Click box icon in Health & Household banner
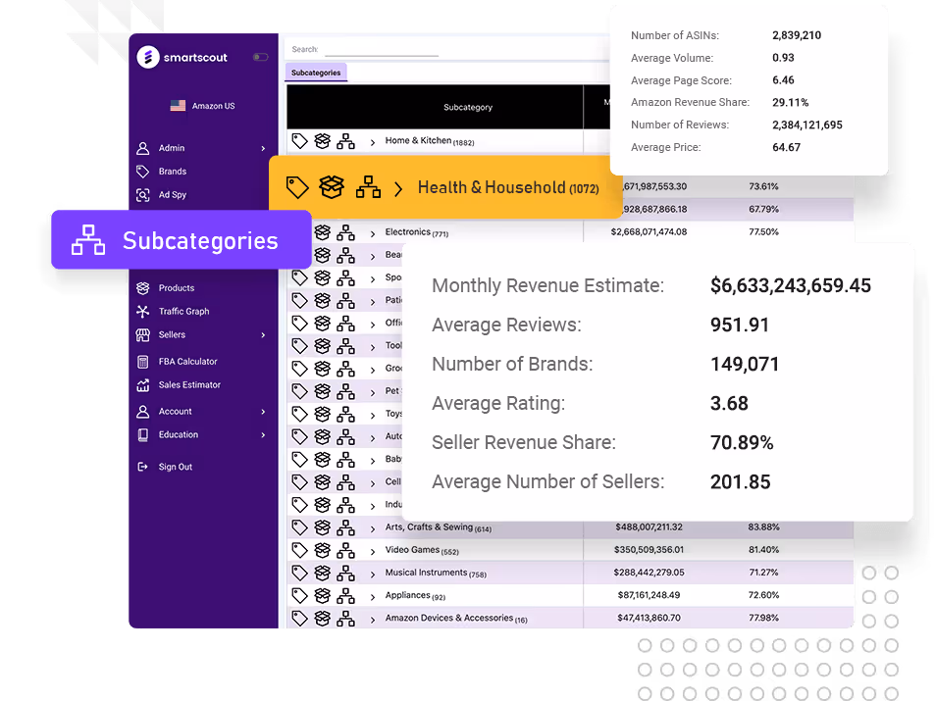 coord(332,187)
